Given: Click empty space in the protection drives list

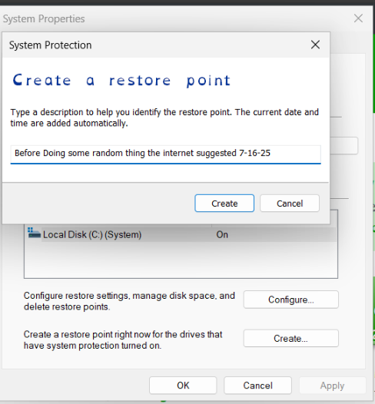Looking at the screenshot, I should click(181, 260).
